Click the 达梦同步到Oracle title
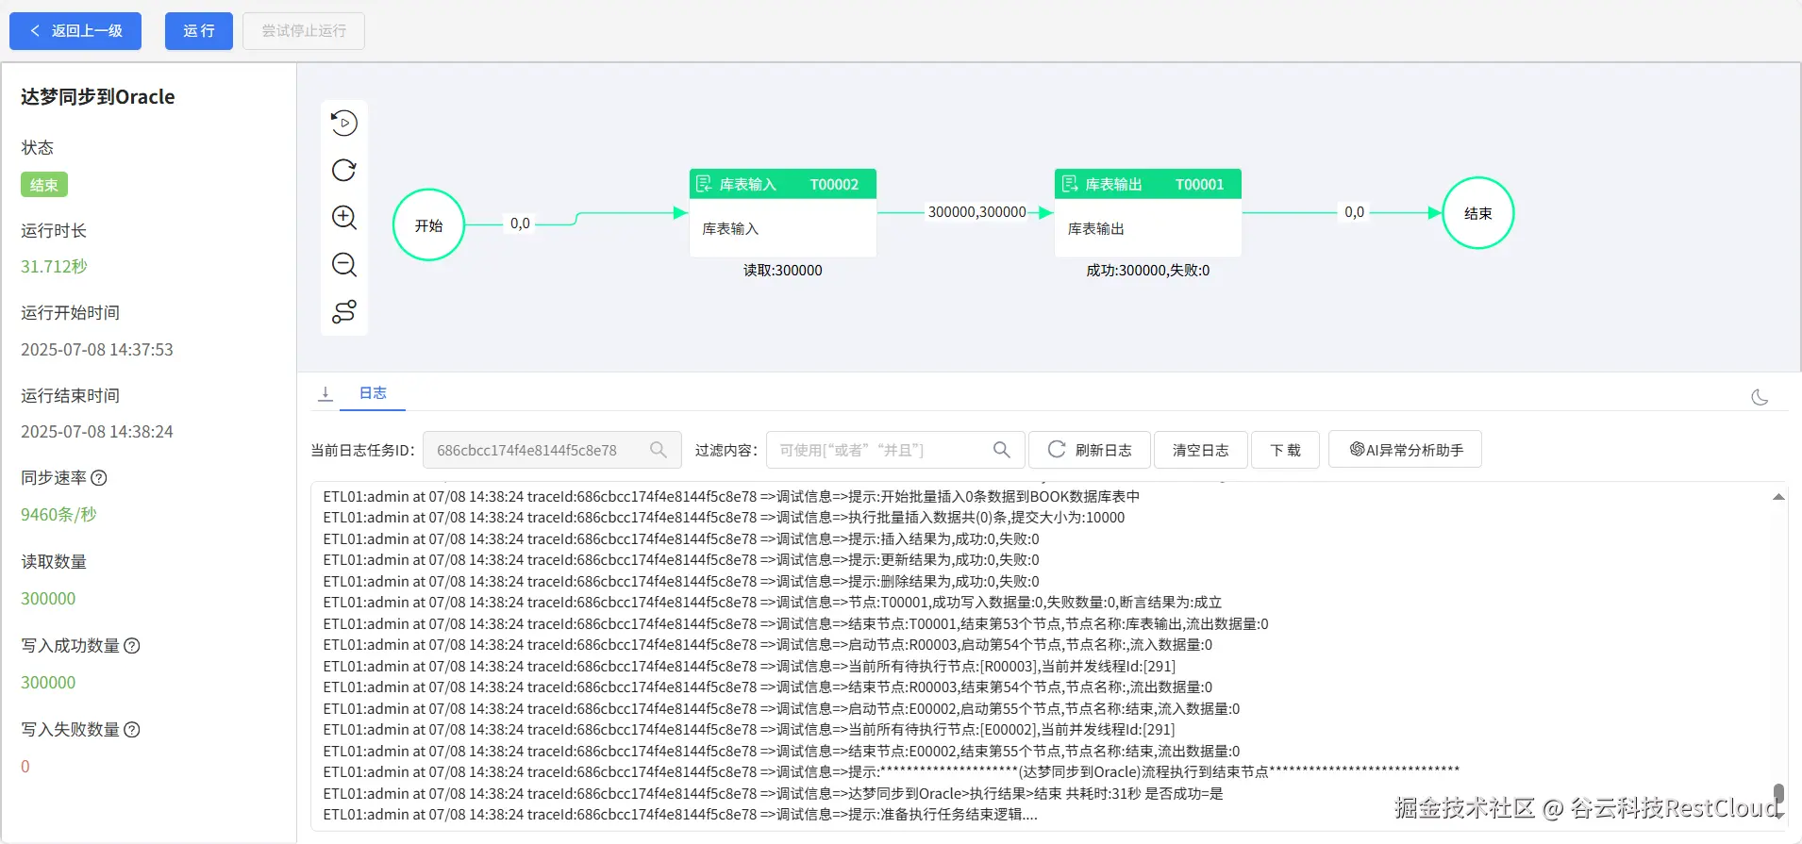The height and width of the screenshot is (844, 1802). (x=98, y=97)
